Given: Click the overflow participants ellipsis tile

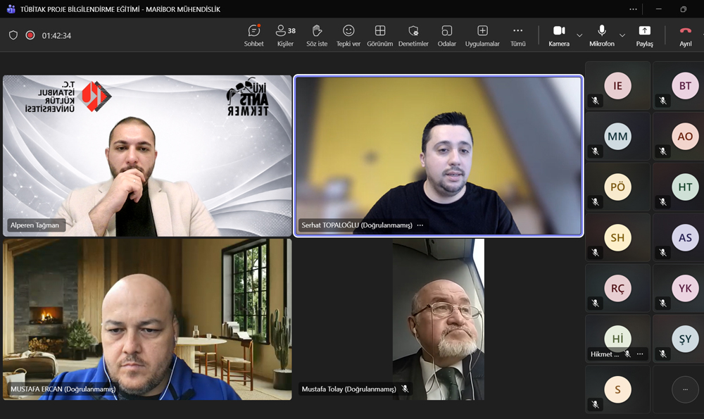Looking at the screenshot, I should point(685,389).
